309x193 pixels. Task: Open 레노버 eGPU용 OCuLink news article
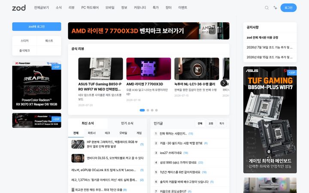pos(103,170)
